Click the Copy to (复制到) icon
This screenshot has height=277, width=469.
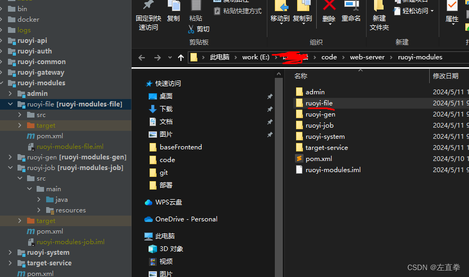pos(303,5)
